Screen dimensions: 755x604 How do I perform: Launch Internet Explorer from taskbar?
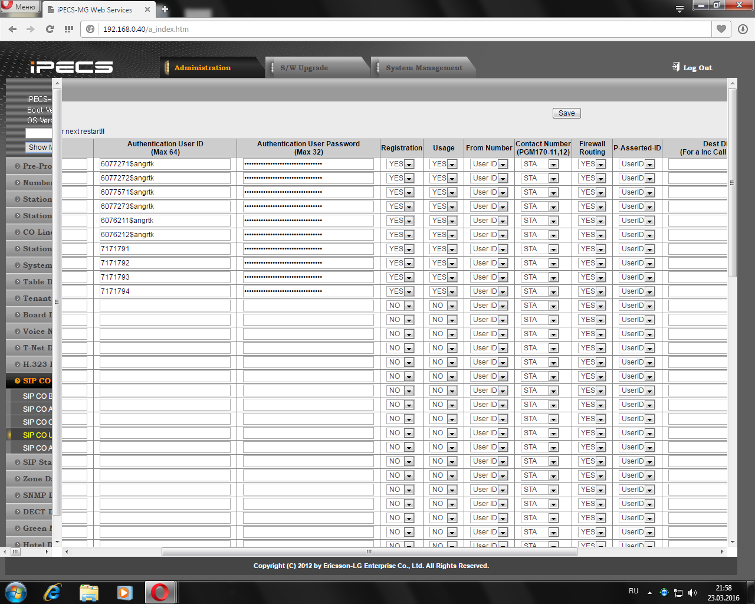coord(52,592)
